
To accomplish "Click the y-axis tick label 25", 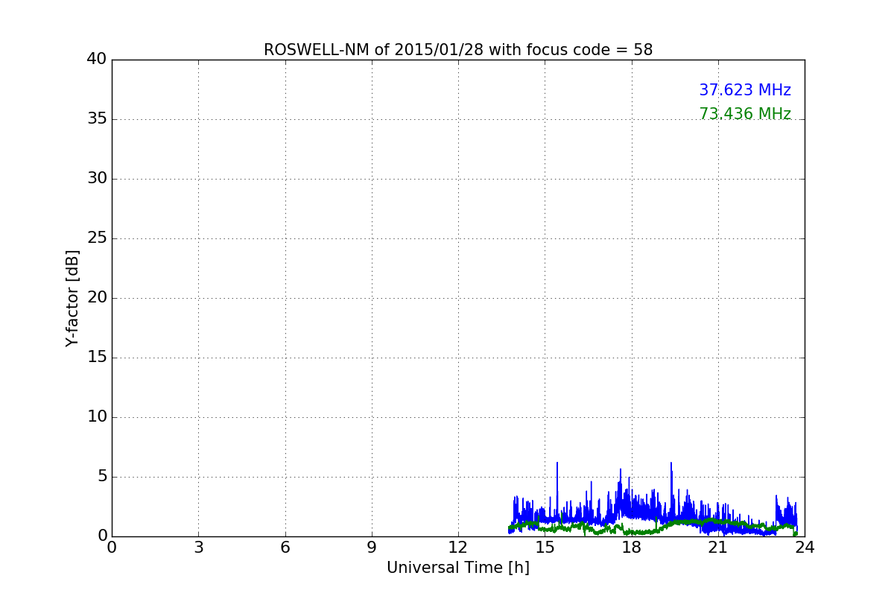I will (x=97, y=238).
